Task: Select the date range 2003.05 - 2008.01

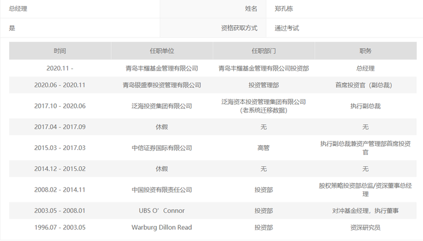Action: click(x=60, y=210)
